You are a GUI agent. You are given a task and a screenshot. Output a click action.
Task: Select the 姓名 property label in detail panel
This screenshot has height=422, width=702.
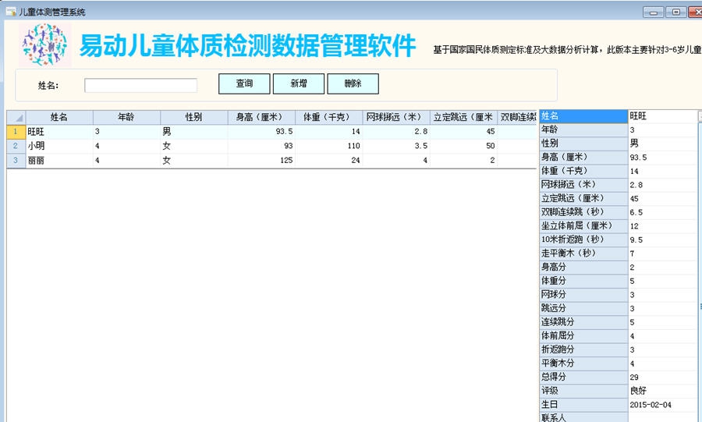583,116
